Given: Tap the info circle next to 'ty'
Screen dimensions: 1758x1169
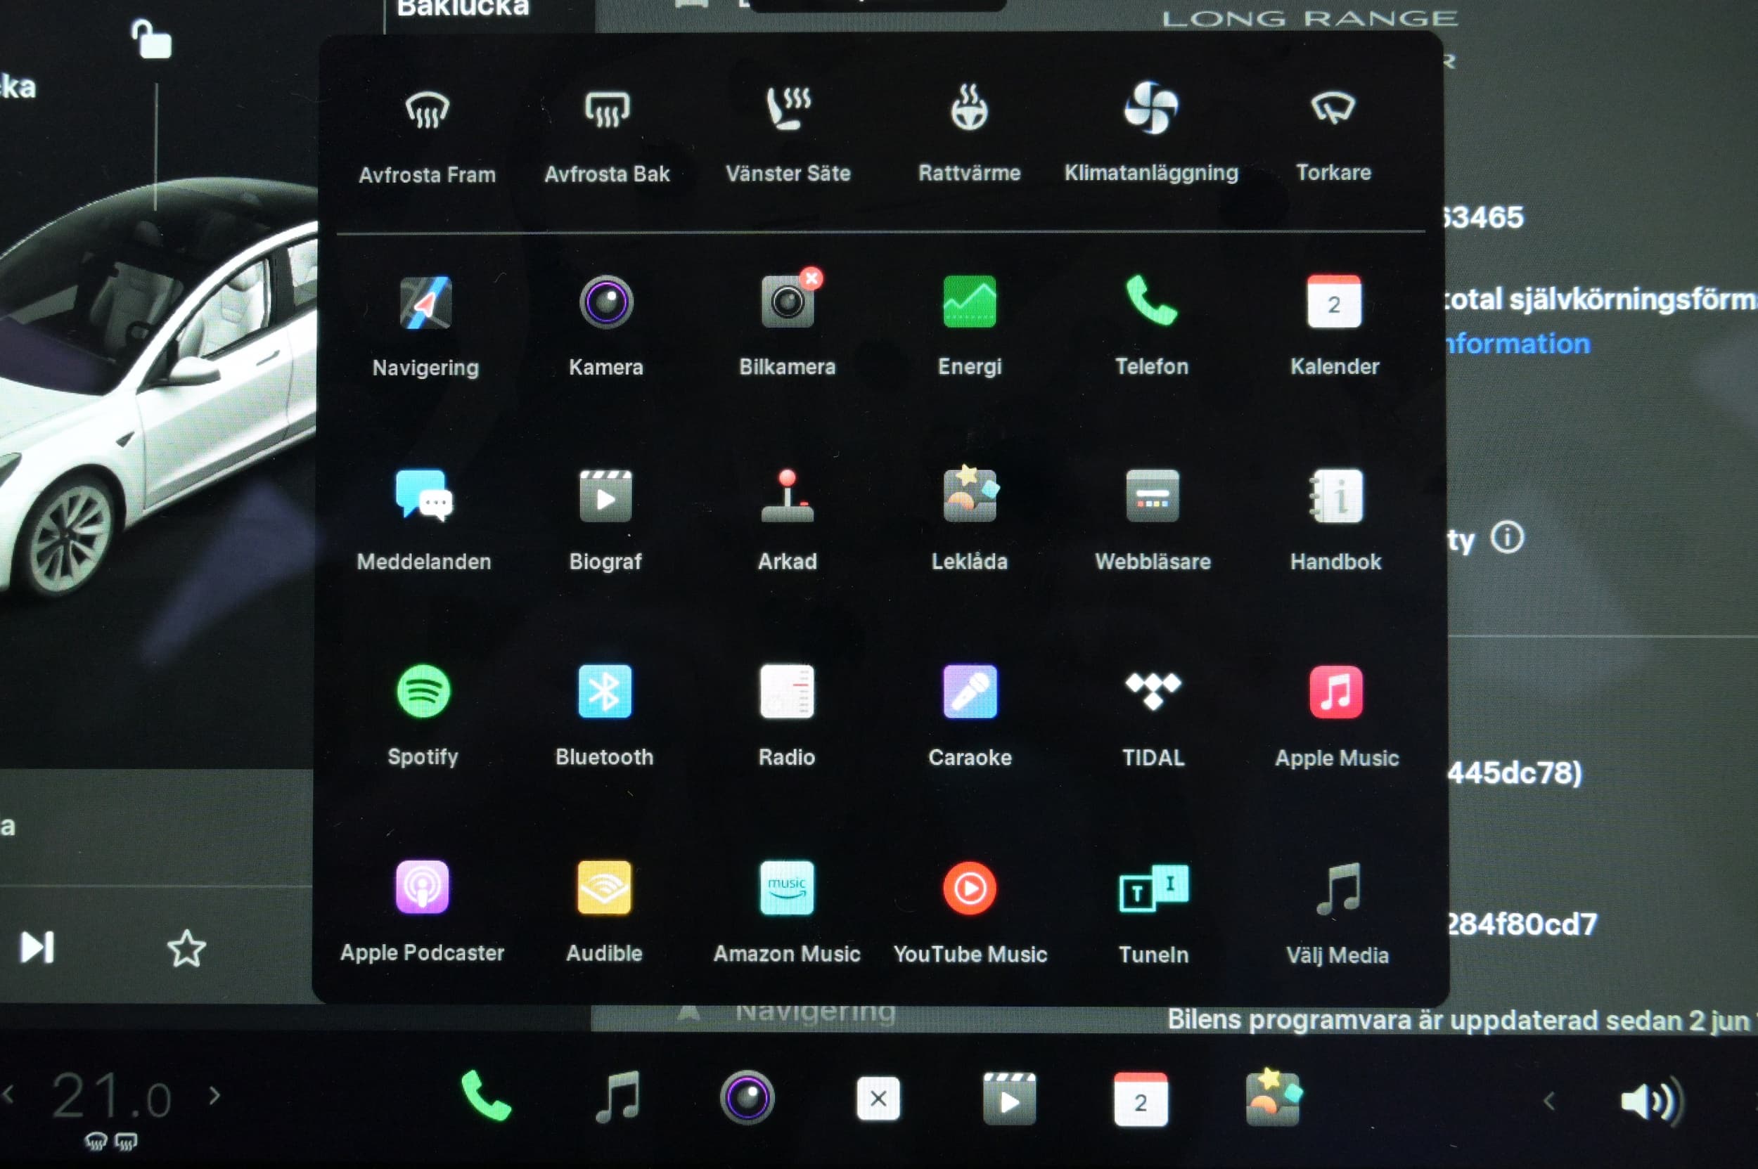Looking at the screenshot, I should pos(1507,538).
